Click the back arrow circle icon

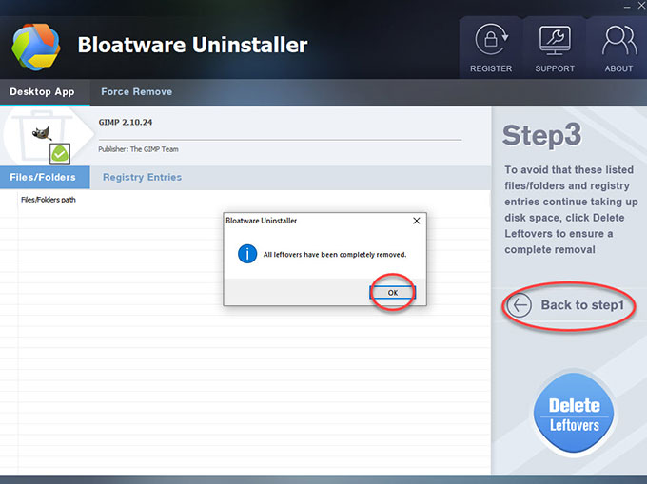[520, 305]
